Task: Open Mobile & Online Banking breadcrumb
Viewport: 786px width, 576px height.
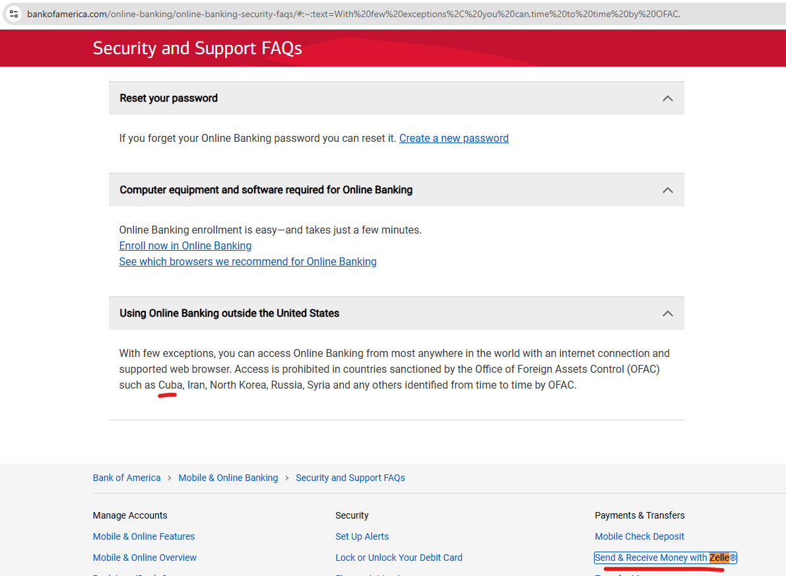Action: 228,478
